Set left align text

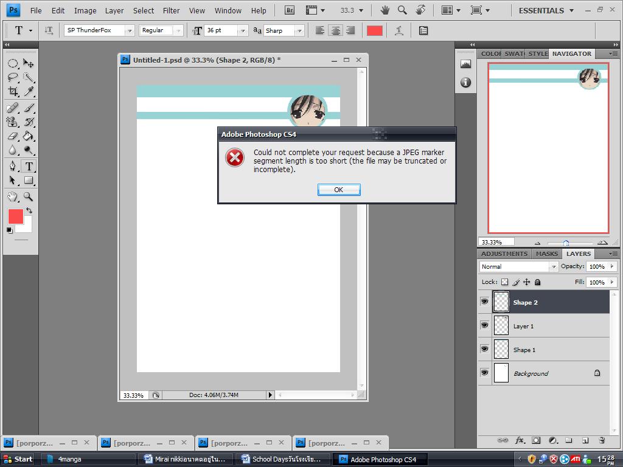[320, 30]
